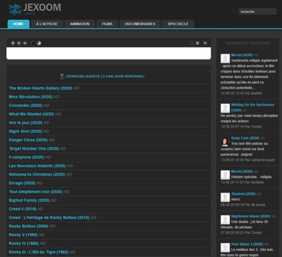This screenshot has width=282, height=257.
Task: Switch to the light theme yin-yang icon
Action: pyautogui.click(x=39, y=43)
